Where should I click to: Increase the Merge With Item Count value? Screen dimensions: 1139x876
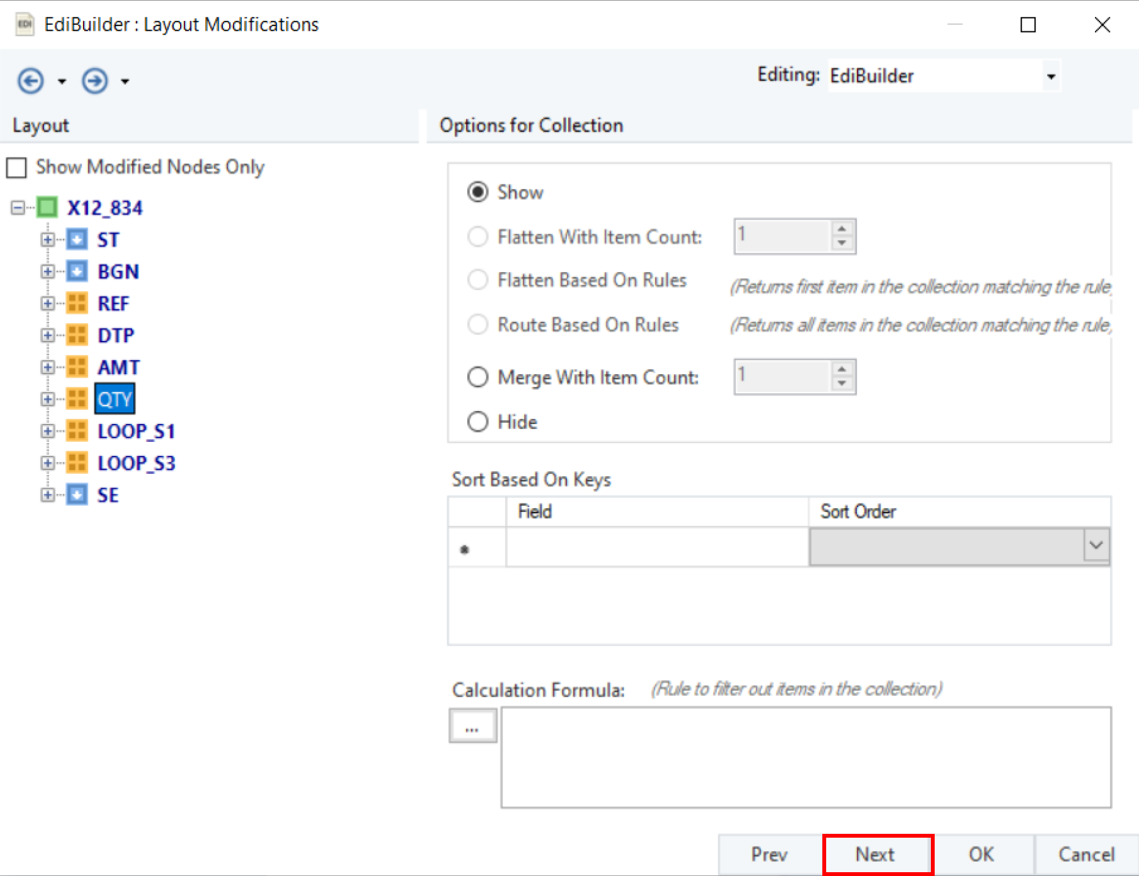(842, 370)
